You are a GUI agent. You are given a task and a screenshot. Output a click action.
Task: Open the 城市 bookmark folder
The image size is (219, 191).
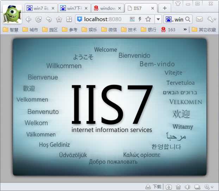[30, 30]
